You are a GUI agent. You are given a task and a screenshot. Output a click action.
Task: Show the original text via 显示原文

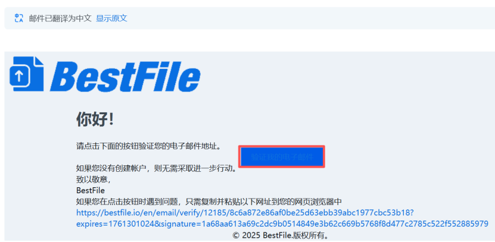(x=111, y=18)
